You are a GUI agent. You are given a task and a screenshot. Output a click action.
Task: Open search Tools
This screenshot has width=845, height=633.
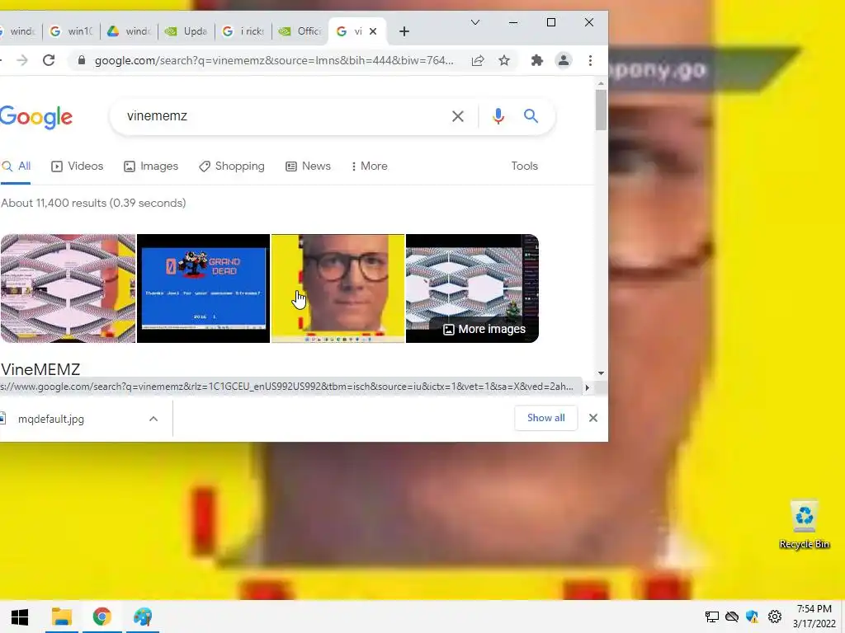click(x=524, y=166)
